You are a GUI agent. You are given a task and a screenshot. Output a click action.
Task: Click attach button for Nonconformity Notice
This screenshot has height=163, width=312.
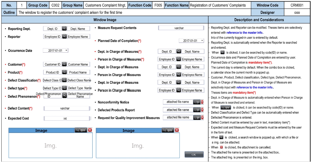(x=197, y=102)
